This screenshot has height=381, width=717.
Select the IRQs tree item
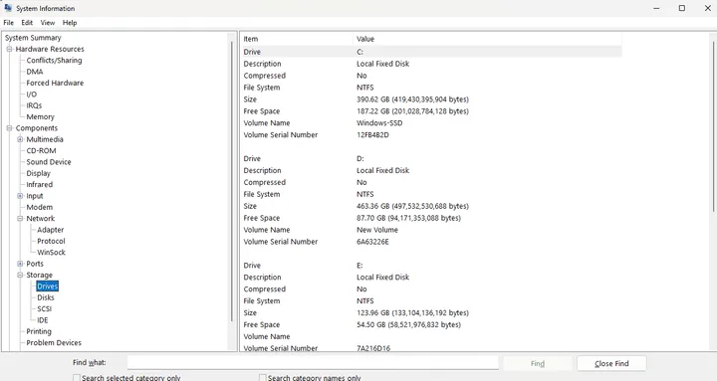click(34, 105)
